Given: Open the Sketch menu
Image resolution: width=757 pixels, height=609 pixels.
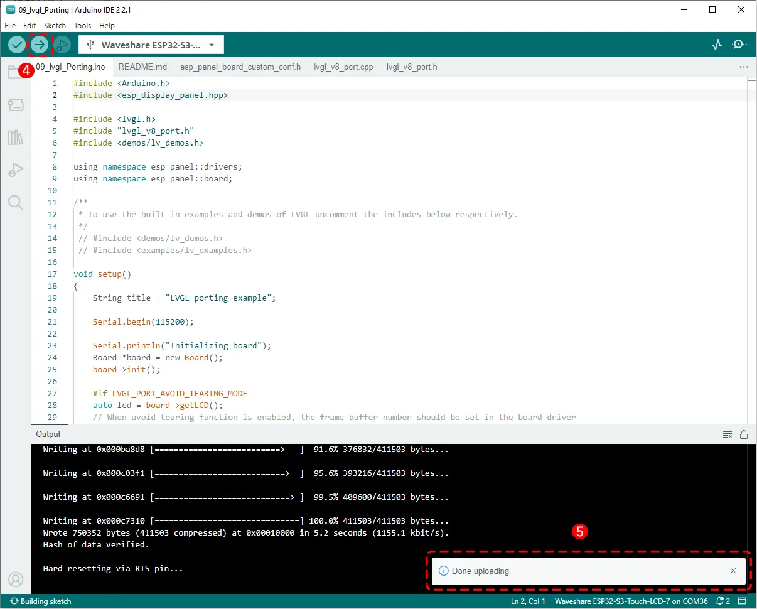Looking at the screenshot, I should [x=55, y=26].
